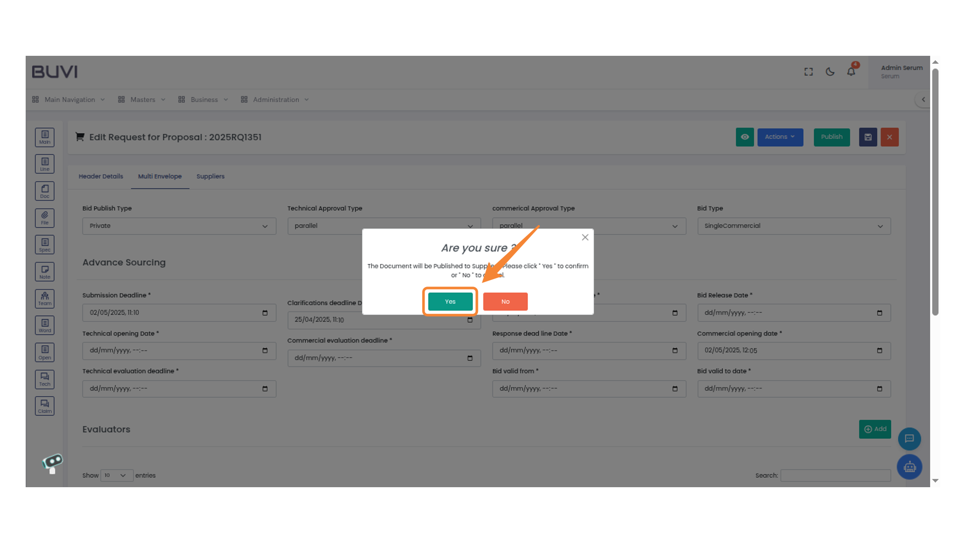This screenshot has height=543, width=966.
Task: Click the Note sidebar icon
Action: (x=45, y=272)
